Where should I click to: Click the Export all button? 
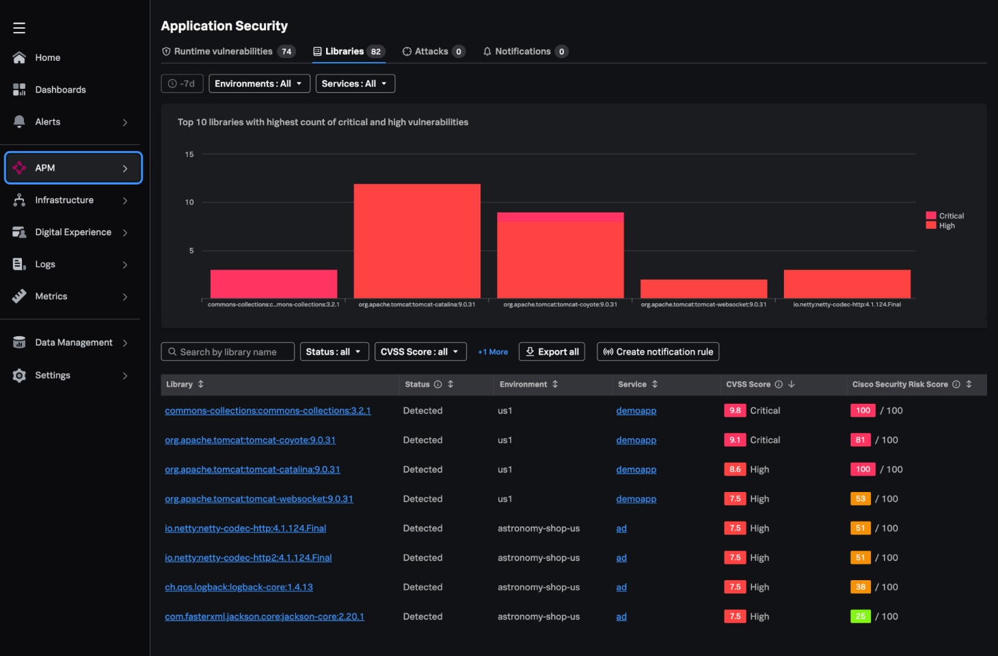click(x=552, y=352)
